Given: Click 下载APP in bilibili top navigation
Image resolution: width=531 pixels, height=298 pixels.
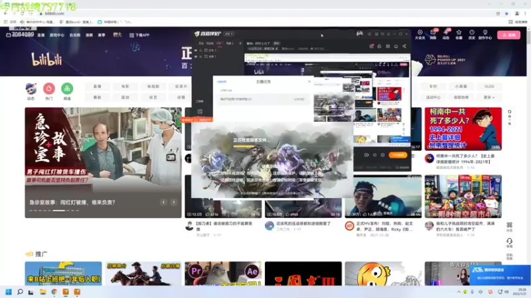Looking at the screenshot, I should coord(139,35).
